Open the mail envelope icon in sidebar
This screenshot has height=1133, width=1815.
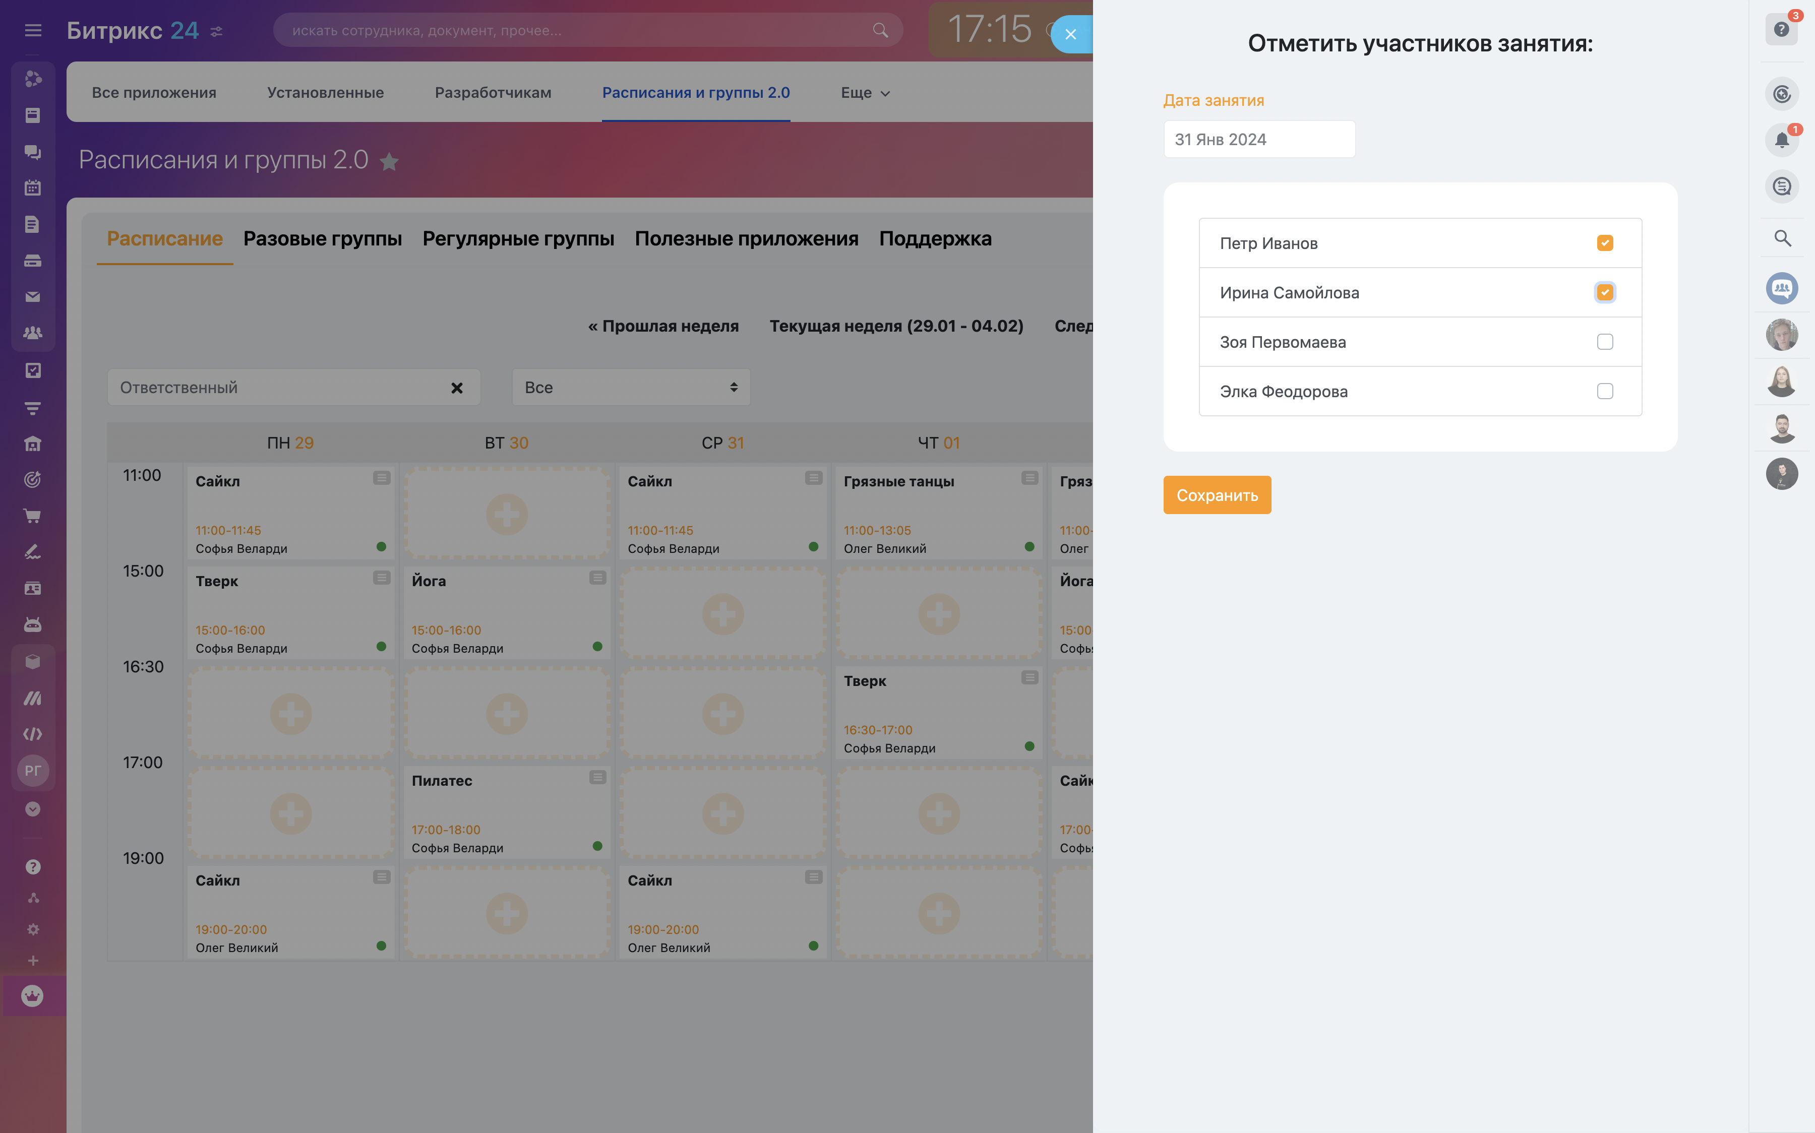click(32, 297)
